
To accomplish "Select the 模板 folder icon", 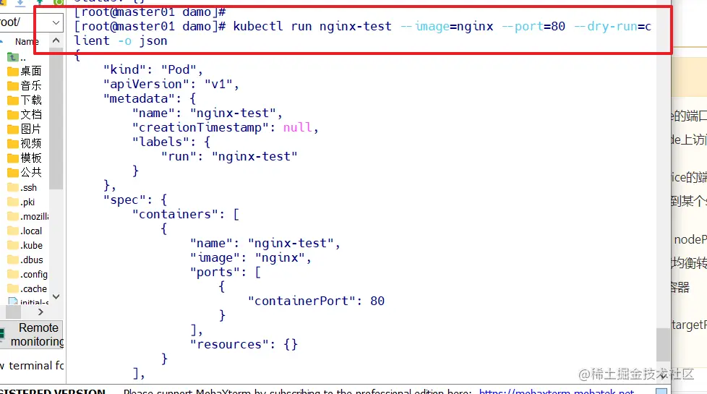I will 12,158.
